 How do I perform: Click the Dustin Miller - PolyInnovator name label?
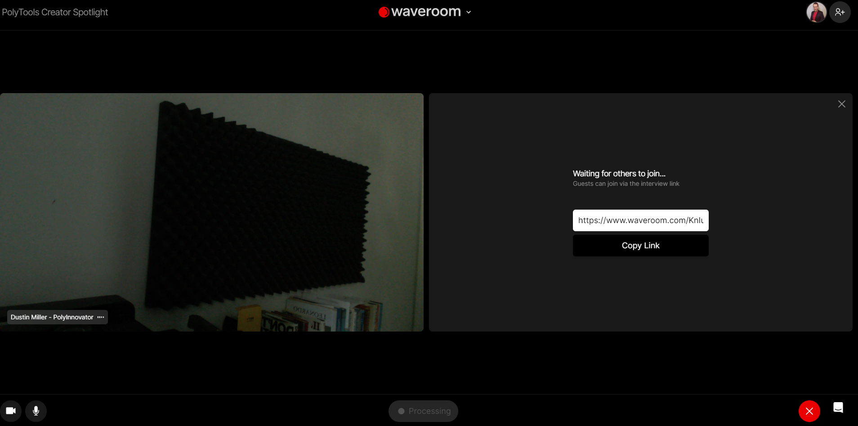click(x=52, y=317)
